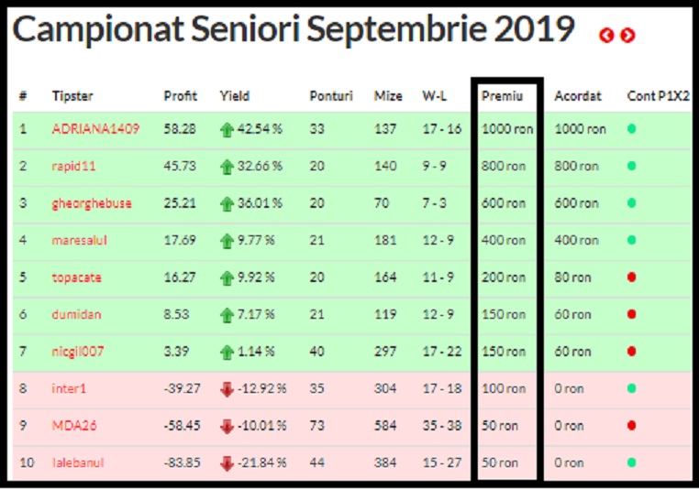
Task: Open tipster lalebanul profile link
Action: tap(78, 463)
